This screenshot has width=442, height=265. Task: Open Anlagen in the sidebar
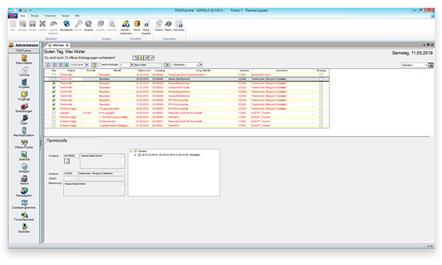(24, 169)
